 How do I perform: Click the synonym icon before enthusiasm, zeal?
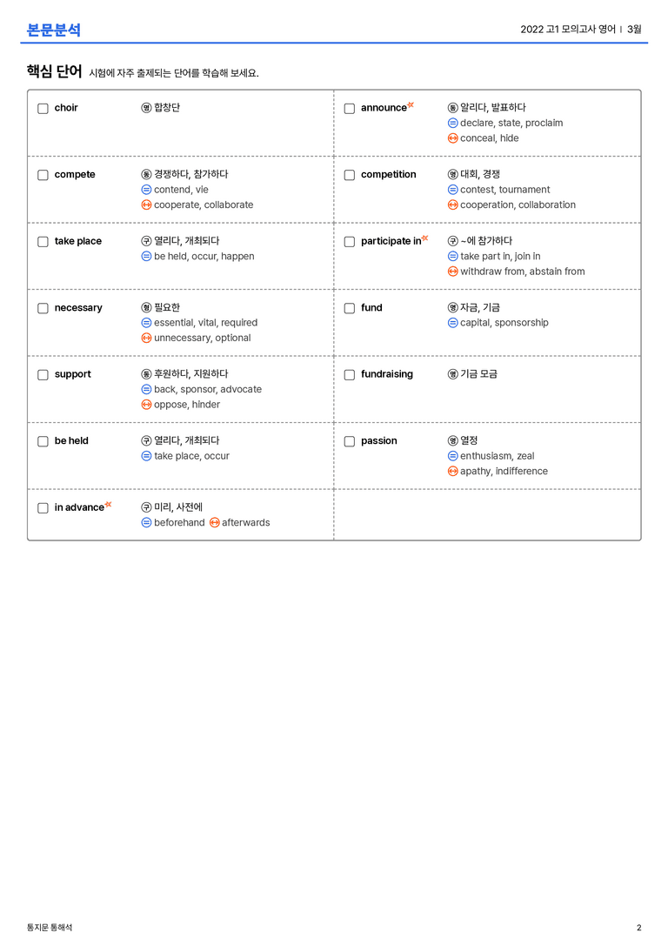coord(453,456)
